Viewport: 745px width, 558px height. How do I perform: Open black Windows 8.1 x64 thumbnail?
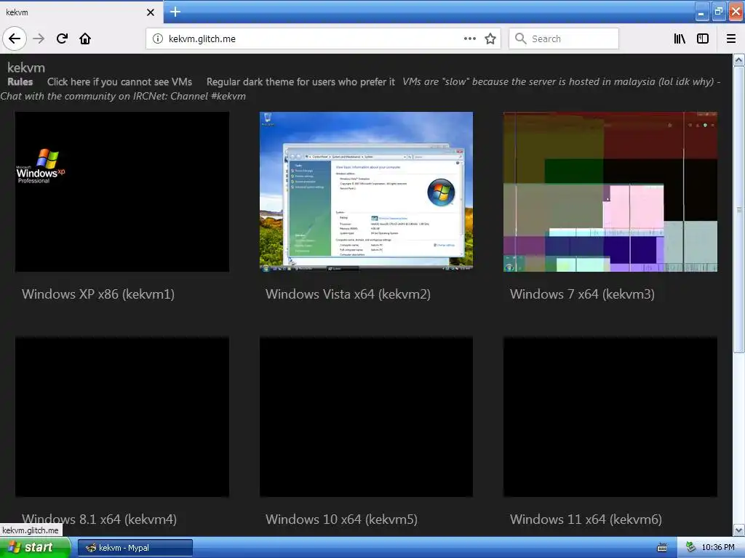[x=122, y=416]
